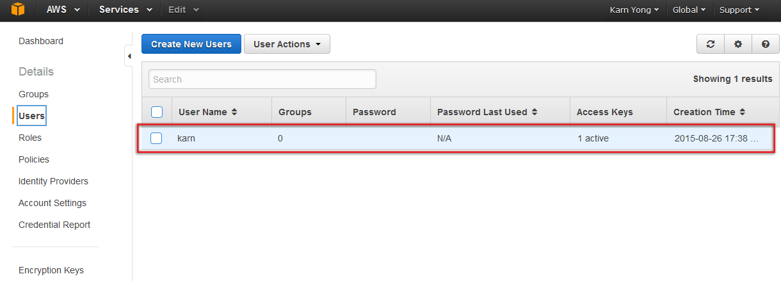Click into the Search users field
Viewport: 781px width, 281px height.
click(262, 79)
